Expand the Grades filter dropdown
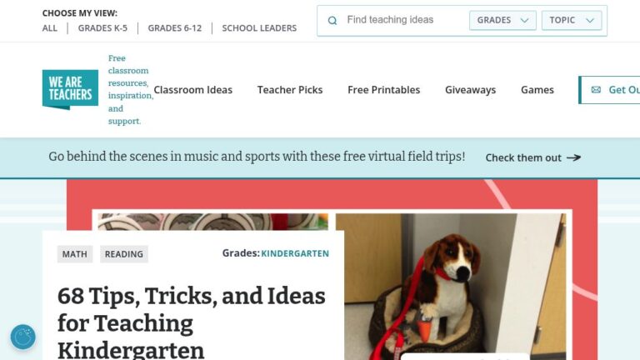 coord(502,20)
